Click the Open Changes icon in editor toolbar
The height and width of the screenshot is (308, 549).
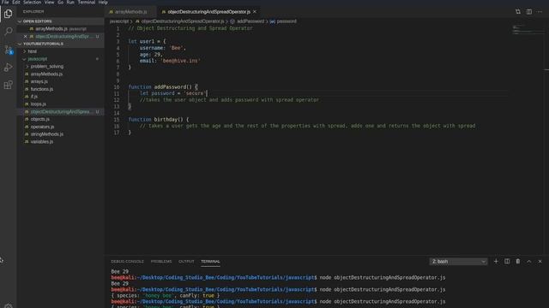[518, 11]
